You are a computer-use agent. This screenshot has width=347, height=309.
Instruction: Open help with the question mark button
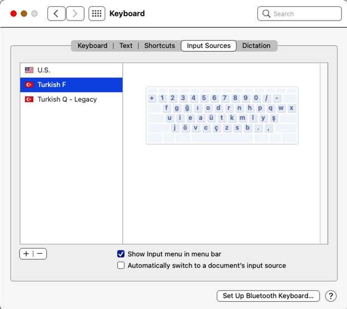pos(331,296)
